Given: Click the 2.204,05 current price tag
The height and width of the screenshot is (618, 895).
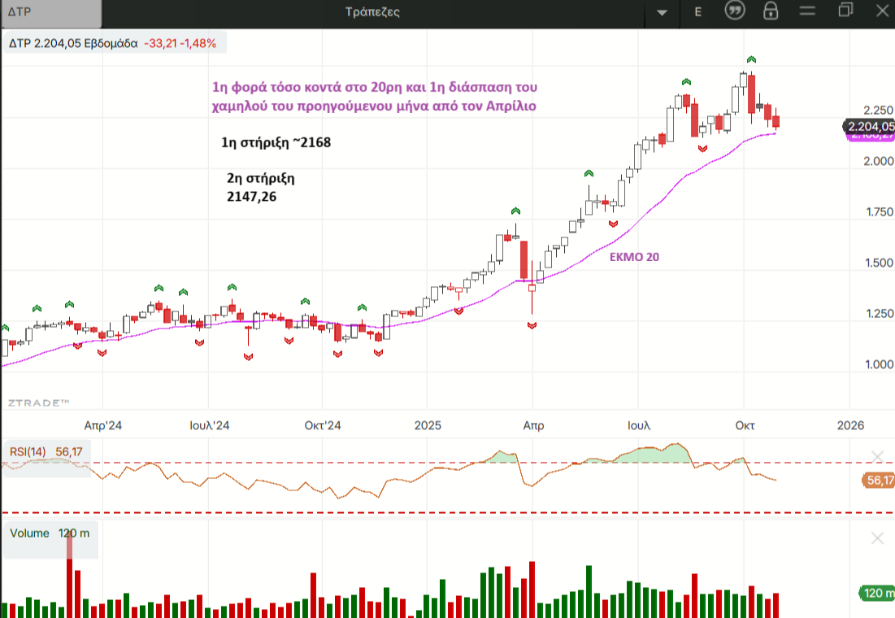Looking at the screenshot, I should 869,126.
